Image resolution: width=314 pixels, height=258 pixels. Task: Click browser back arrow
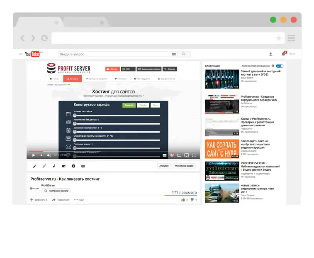click(x=22, y=38)
